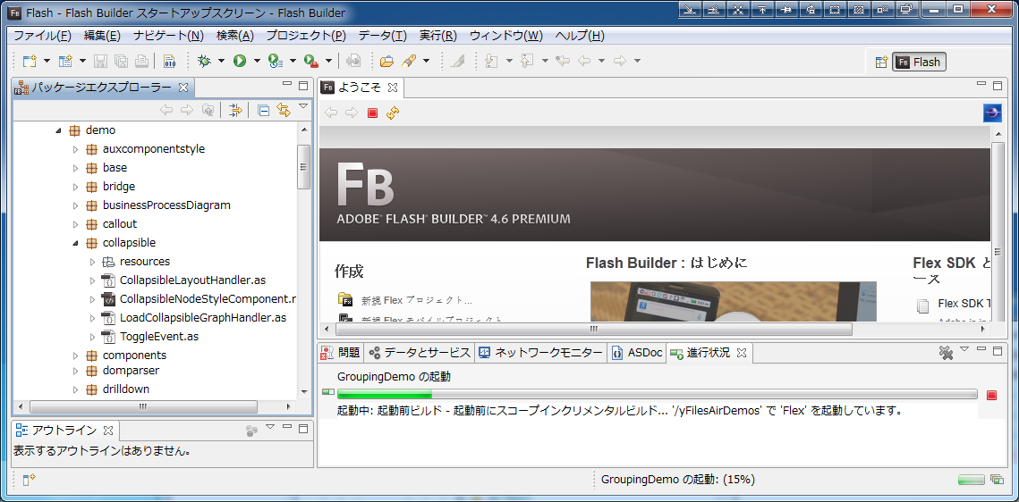
Task: Close the 進行状況 tab
Action: [x=742, y=353]
